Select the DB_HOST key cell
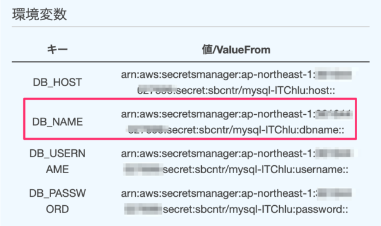The width and height of the screenshot is (381, 226). (57, 82)
